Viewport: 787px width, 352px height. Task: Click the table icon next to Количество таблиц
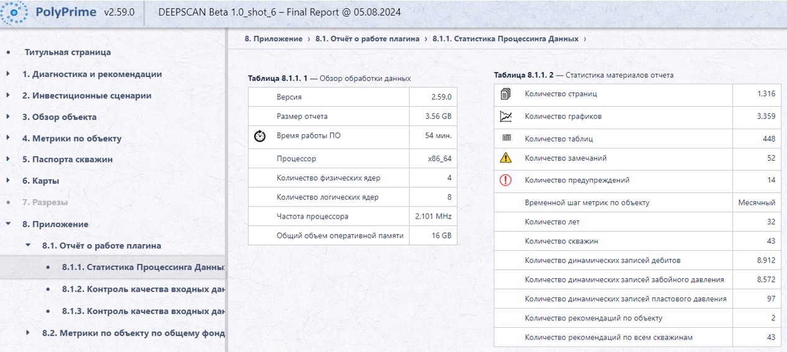(506, 138)
